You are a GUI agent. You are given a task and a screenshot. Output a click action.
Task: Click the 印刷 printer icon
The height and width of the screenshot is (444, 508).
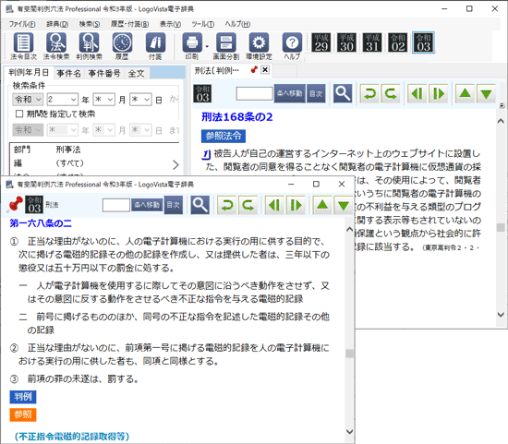pos(192,43)
